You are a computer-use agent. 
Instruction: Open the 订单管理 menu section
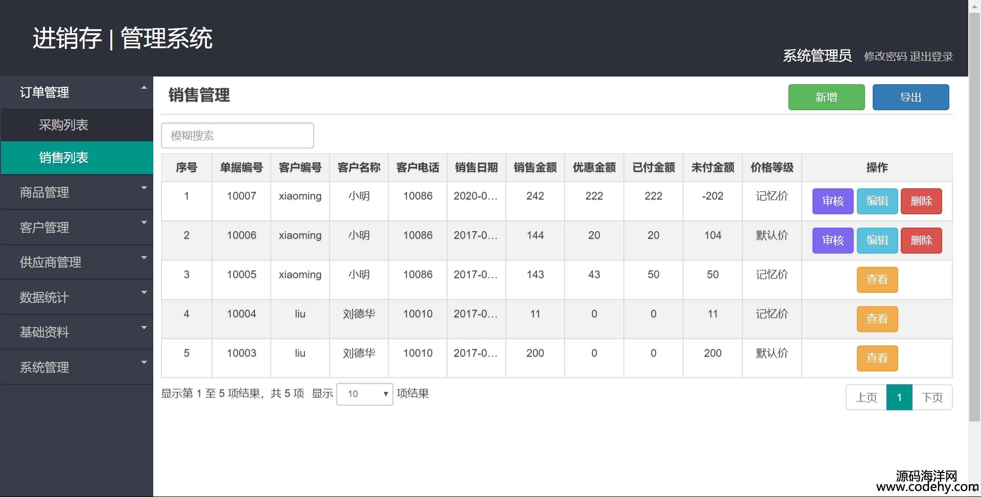(x=77, y=92)
